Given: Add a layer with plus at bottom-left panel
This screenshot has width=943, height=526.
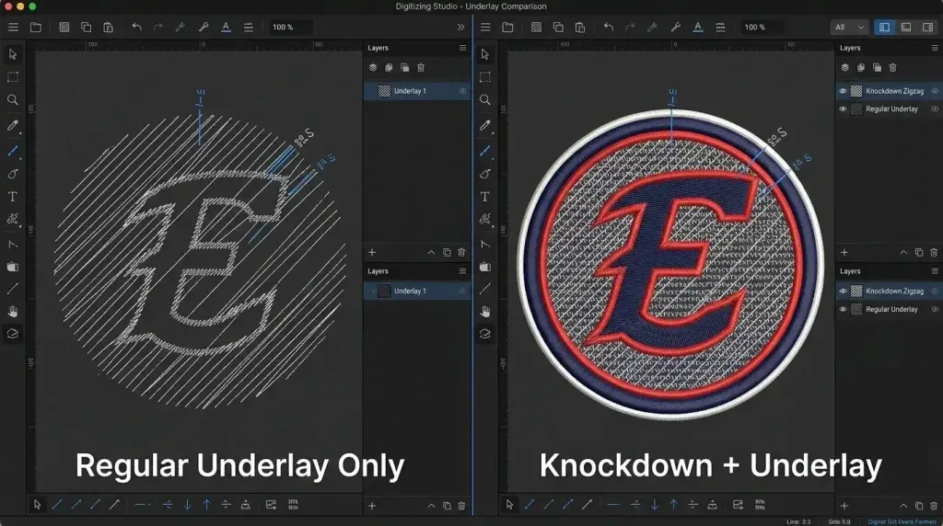Looking at the screenshot, I should (x=372, y=506).
